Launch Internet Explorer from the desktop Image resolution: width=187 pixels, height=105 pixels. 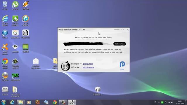pos(5,20)
